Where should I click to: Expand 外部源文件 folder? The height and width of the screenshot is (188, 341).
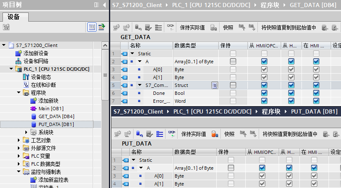point(19,148)
